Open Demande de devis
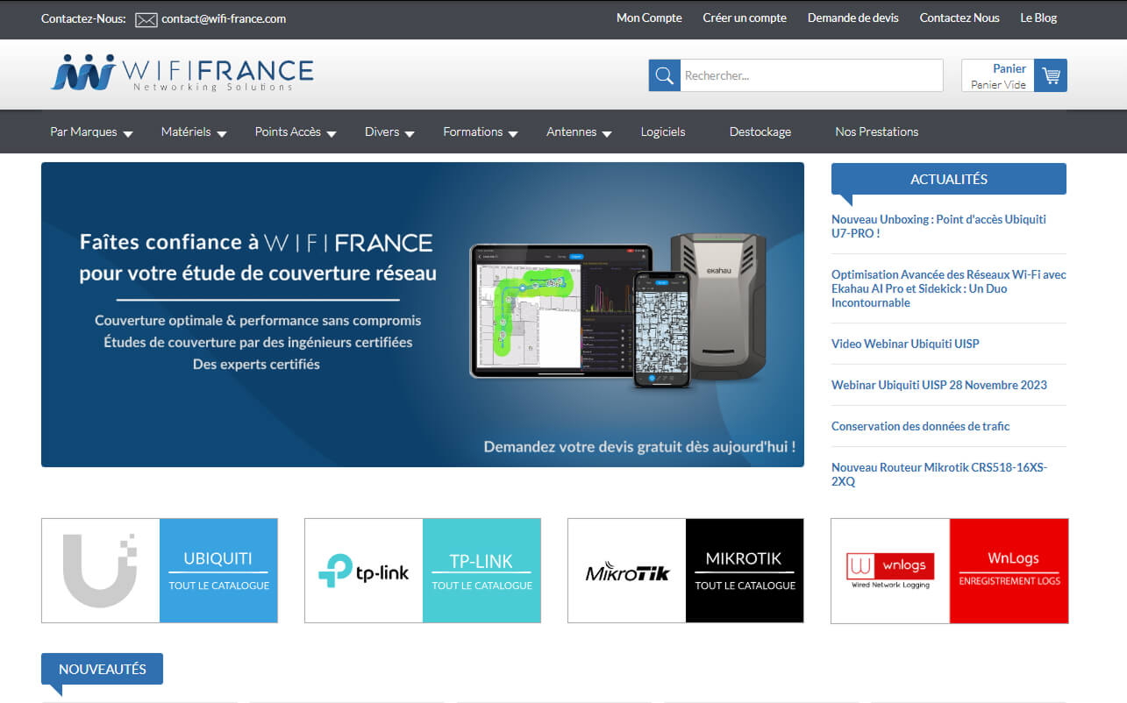The height and width of the screenshot is (703, 1127). [x=852, y=18]
